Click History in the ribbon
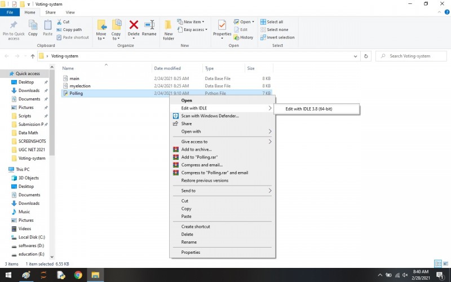451x282 pixels. click(x=244, y=37)
